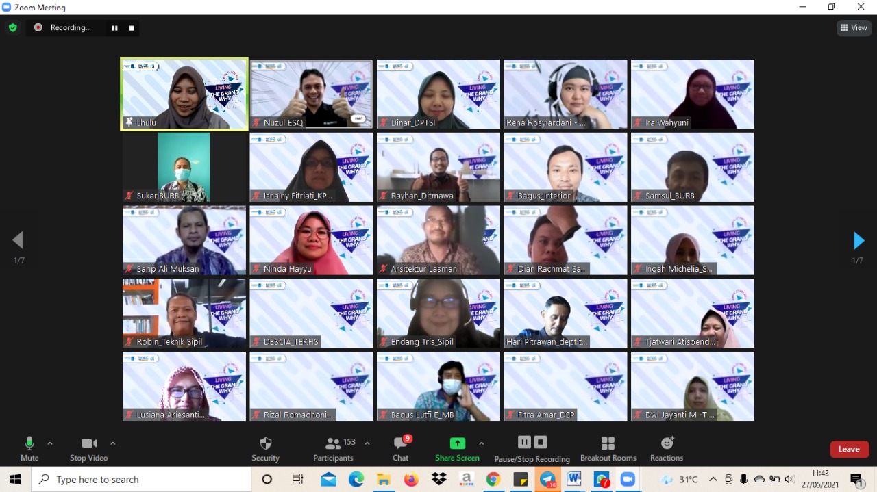Pause the recording in the top bar
The height and width of the screenshot is (492, 877).
[x=114, y=28]
